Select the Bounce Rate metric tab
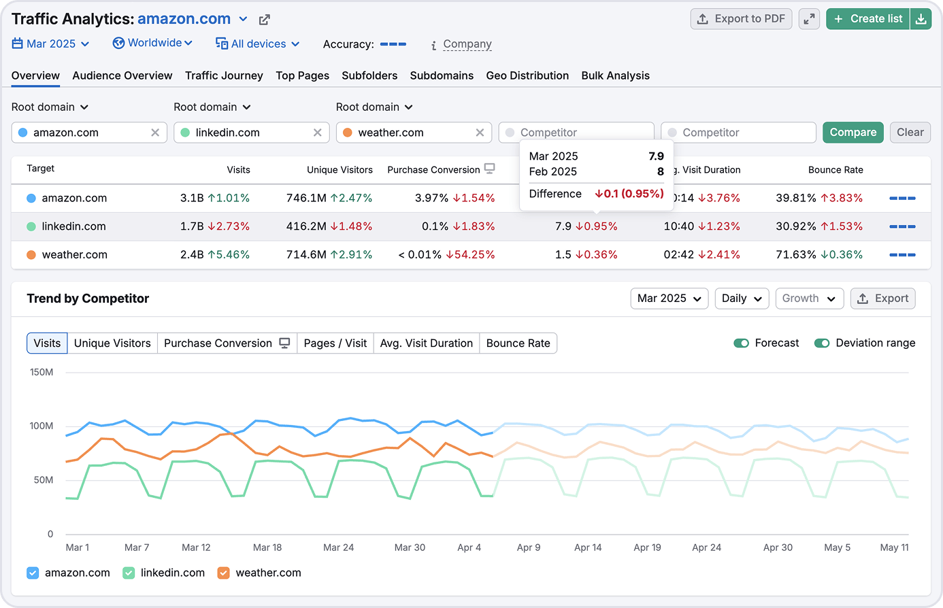 click(x=518, y=343)
